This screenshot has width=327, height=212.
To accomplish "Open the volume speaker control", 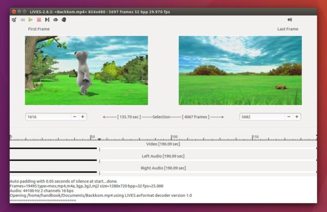I will (290, 20).
